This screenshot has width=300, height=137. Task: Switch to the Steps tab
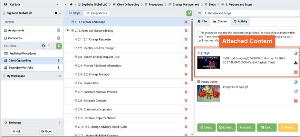tap(75, 13)
